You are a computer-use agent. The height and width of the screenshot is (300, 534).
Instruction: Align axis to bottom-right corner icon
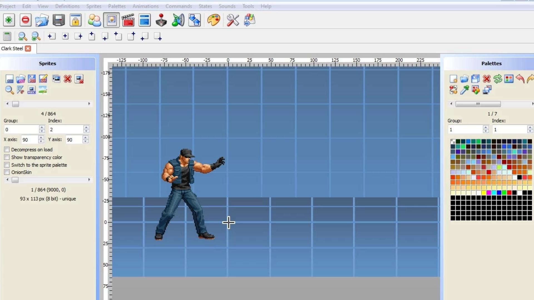[x=158, y=36]
